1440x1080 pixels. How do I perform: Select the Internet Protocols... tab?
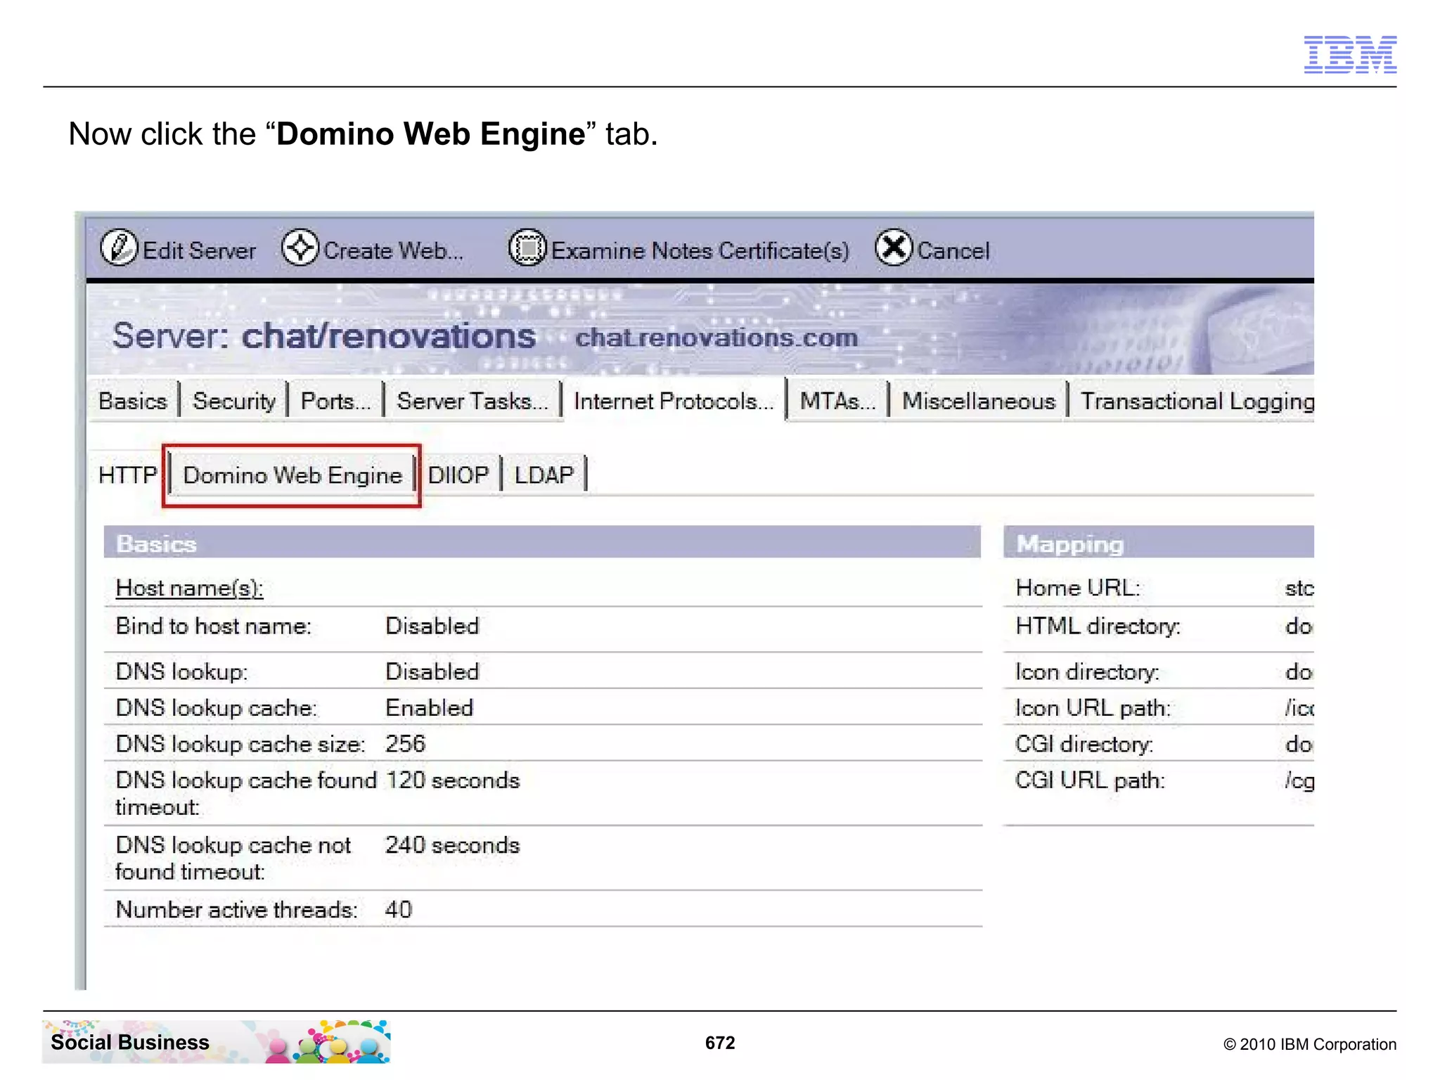pyautogui.click(x=674, y=401)
